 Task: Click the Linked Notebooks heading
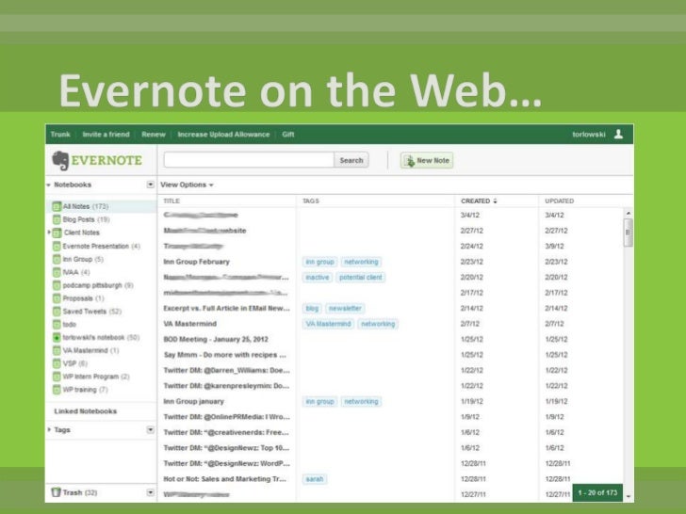86,411
